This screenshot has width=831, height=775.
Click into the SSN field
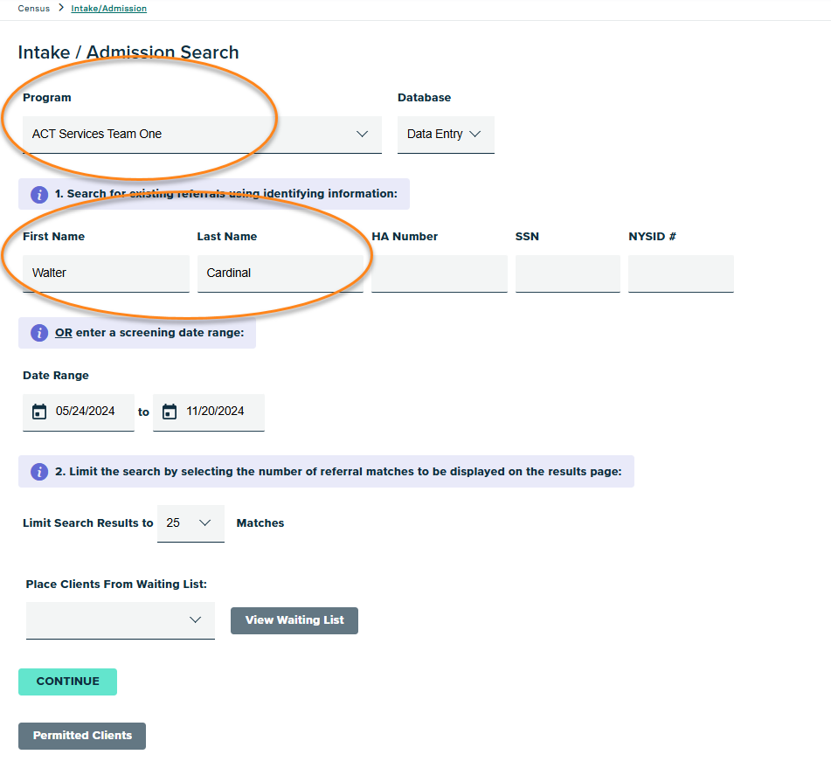pos(567,273)
